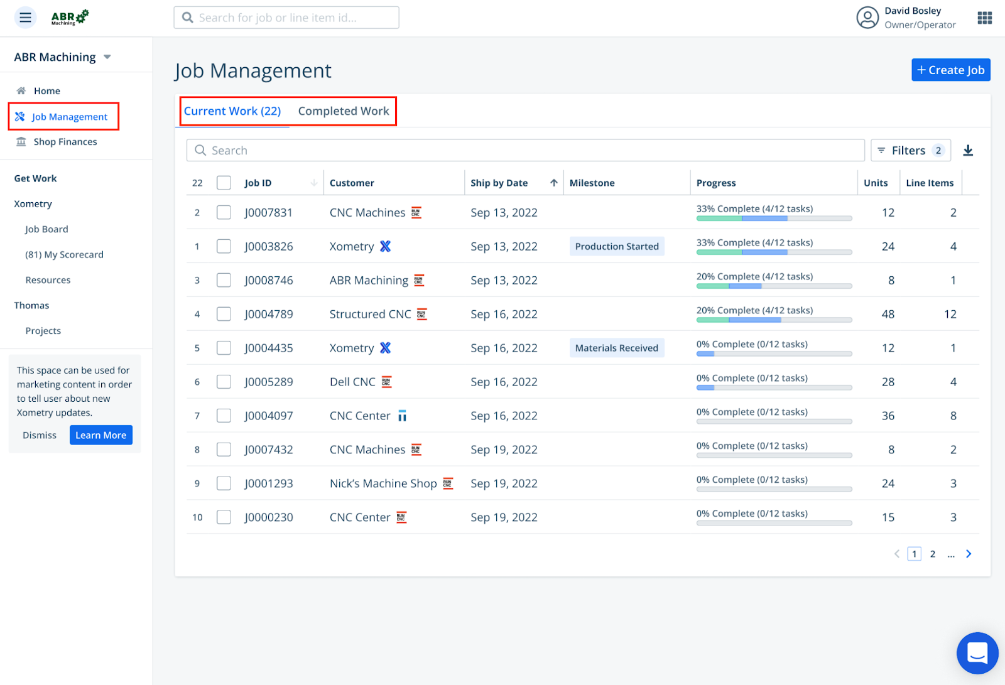The image size is (1005, 685).
Task: Select checkbox for job J0004789
Action: [224, 314]
